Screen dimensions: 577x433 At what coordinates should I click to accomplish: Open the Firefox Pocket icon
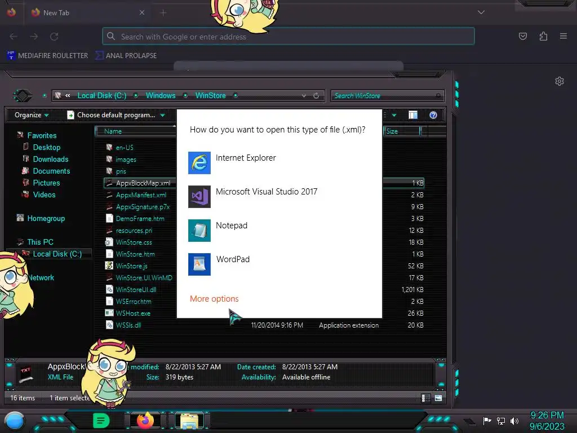click(522, 36)
